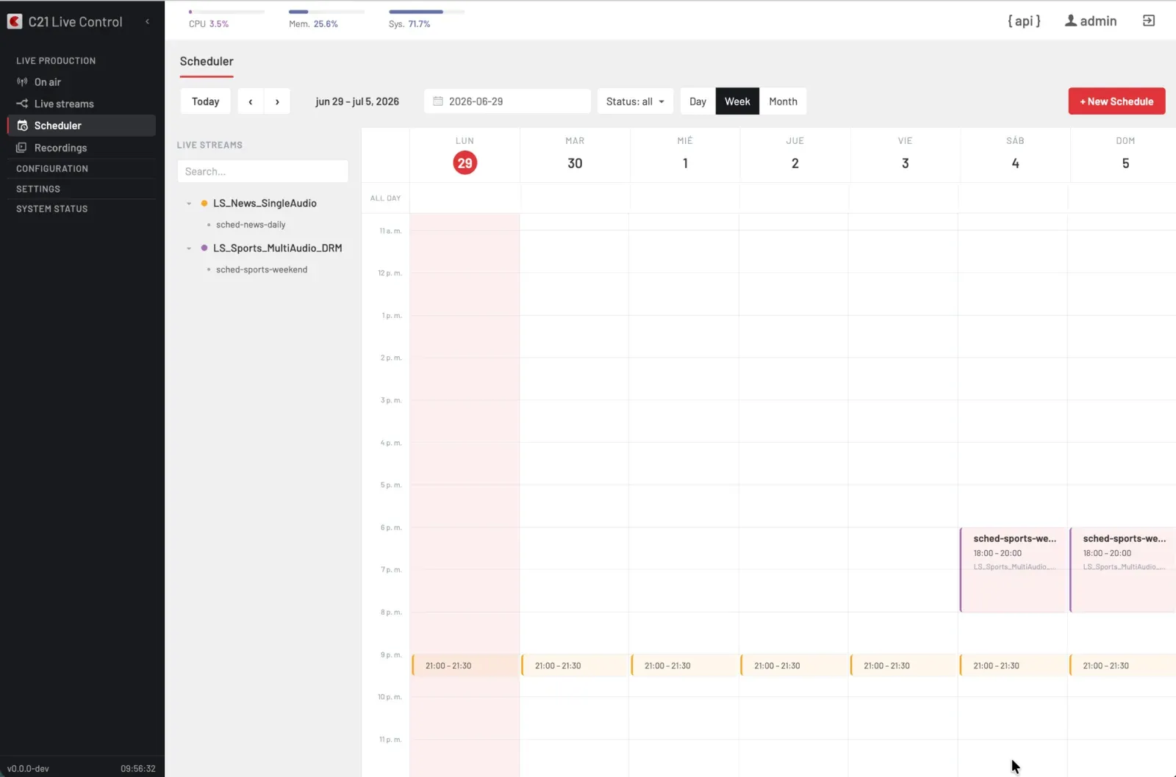Open the Live streams sidebar icon
The width and height of the screenshot is (1176, 777).
[22, 104]
